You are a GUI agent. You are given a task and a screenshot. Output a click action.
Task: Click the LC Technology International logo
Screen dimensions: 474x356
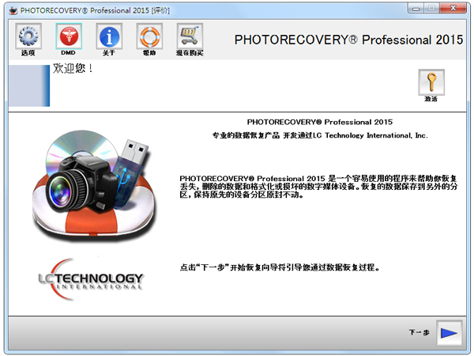pyautogui.click(x=91, y=278)
